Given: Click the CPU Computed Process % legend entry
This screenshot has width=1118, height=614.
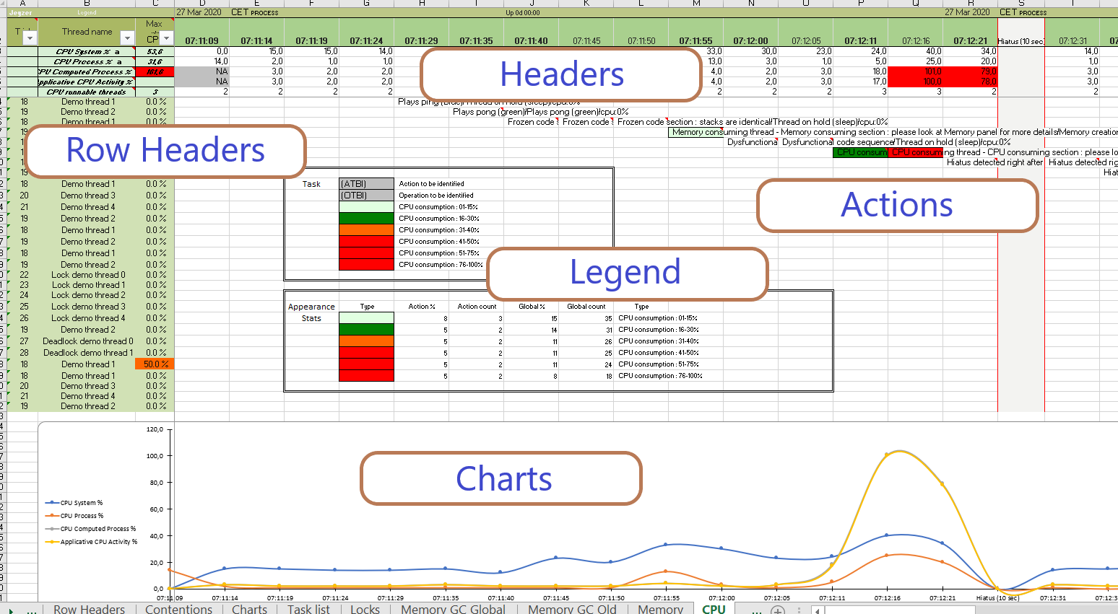Looking at the screenshot, I should pos(97,529).
